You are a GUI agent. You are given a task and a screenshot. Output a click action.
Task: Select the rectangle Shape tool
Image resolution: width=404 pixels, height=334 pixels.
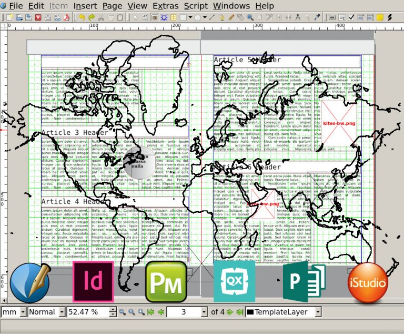[x=183, y=17]
